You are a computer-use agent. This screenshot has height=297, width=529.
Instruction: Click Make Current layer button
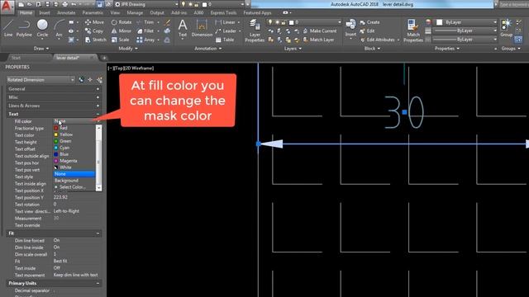point(320,31)
